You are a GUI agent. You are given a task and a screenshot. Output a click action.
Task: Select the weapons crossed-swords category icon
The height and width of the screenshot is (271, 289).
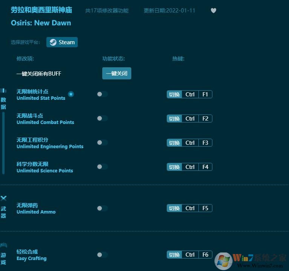(x=3, y=198)
